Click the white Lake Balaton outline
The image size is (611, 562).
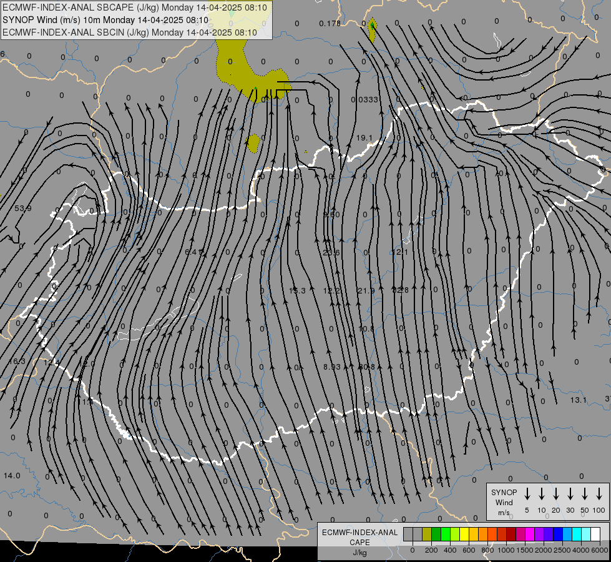[x=158, y=320]
